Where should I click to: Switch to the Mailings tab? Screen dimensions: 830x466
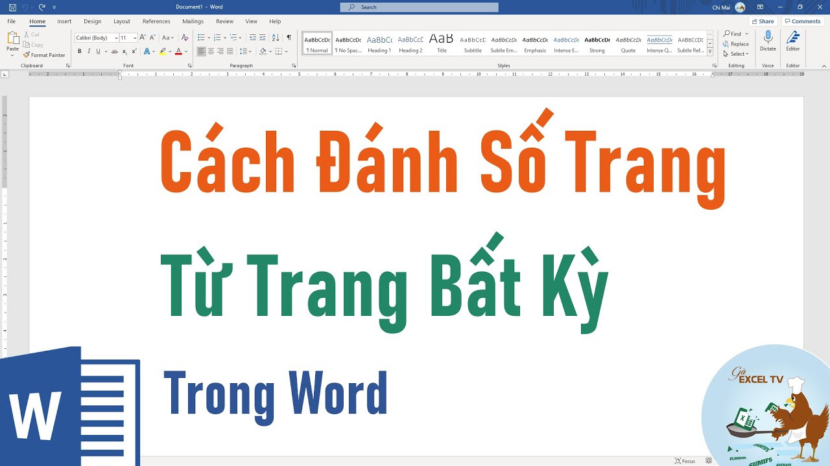point(193,21)
